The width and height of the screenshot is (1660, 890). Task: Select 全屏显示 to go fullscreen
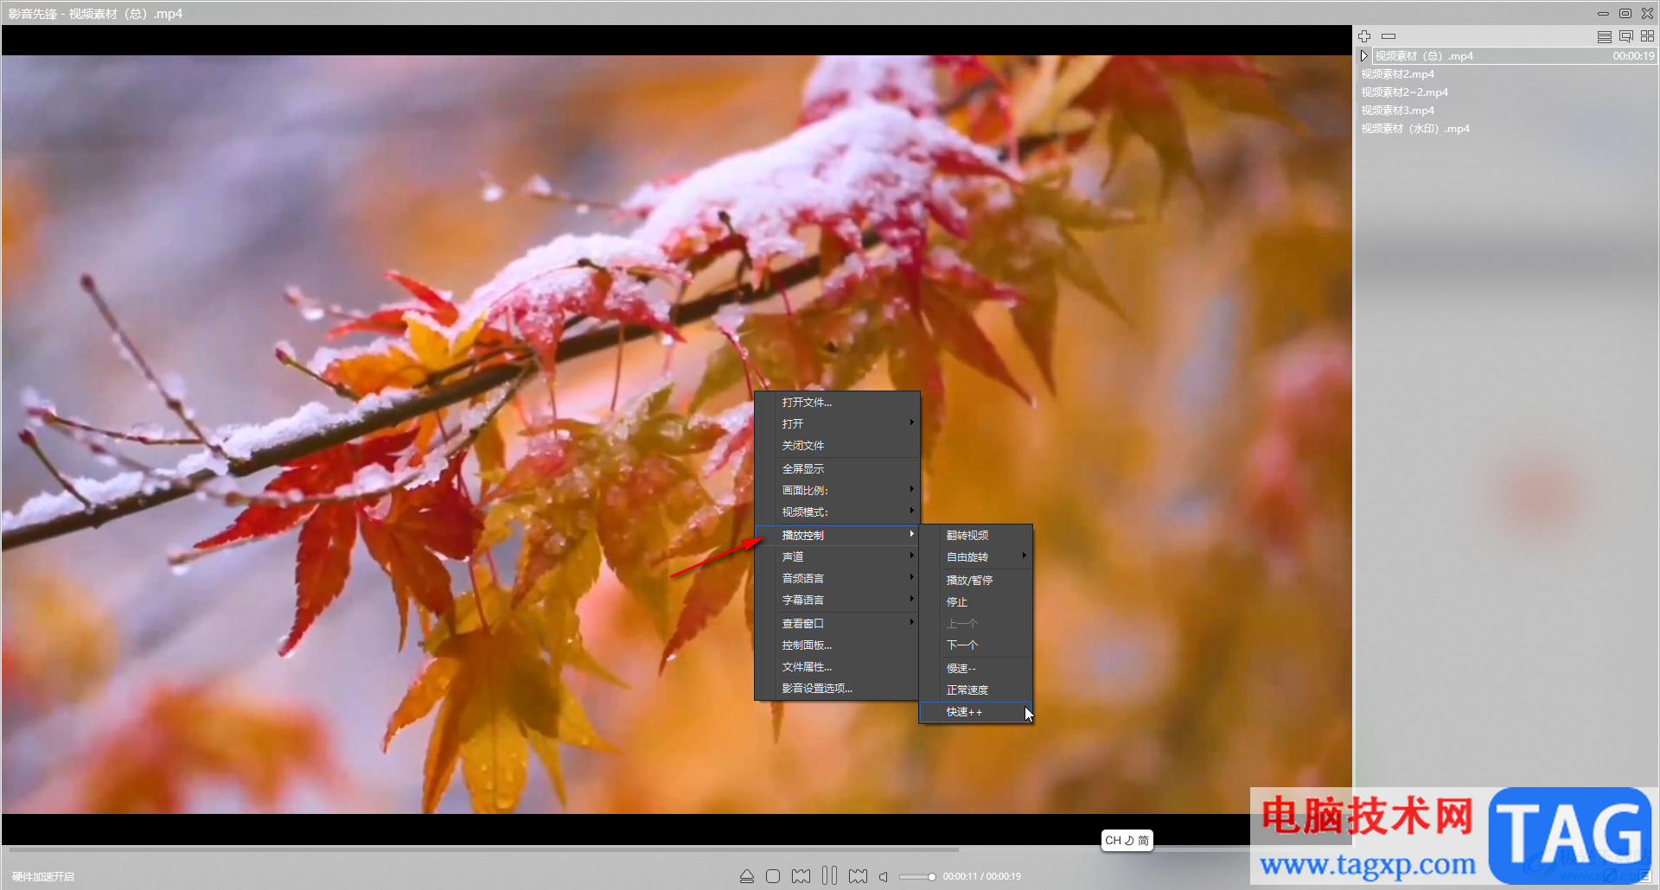point(837,469)
